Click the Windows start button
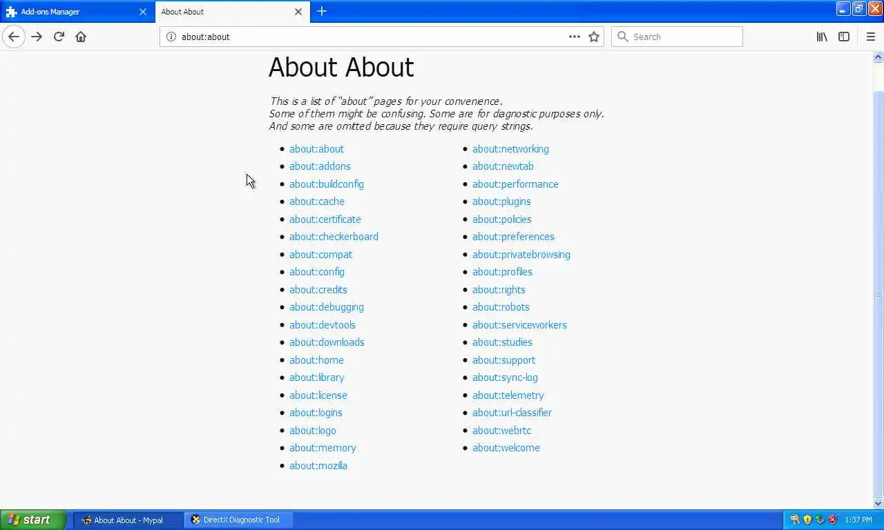The height and width of the screenshot is (530, 884). tap(33, 520)
